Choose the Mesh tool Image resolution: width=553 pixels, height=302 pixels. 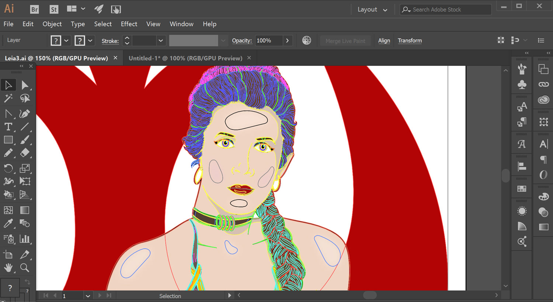point(8,210)
